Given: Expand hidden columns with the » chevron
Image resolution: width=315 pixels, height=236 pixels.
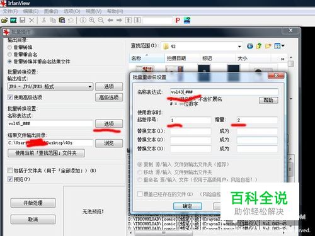Looking at the screenshot, I should click(x=283, y=59).
